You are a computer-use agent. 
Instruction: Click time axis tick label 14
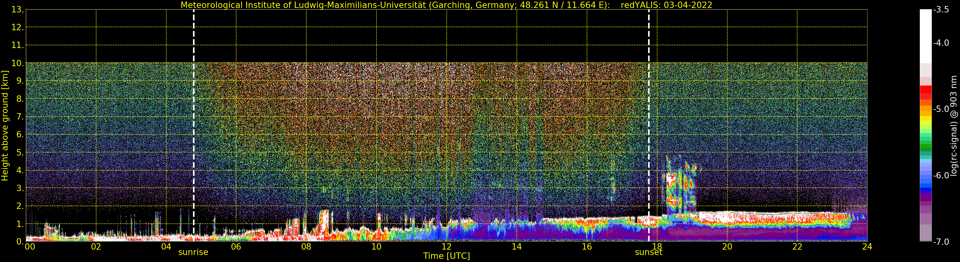[x=517, y=246]
